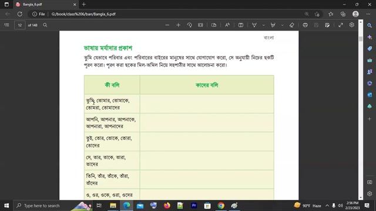
Task: Open PDF viewer settings gear
Action: [351, 25]
